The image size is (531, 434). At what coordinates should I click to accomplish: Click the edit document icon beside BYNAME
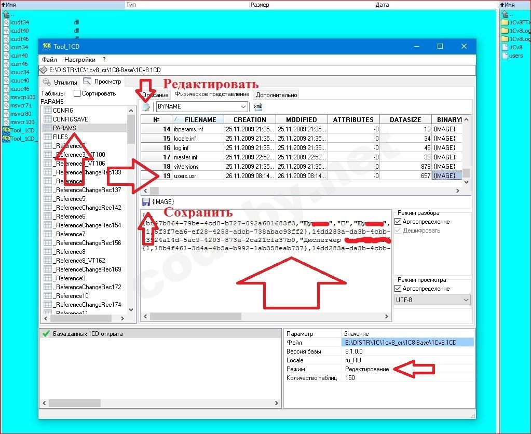click(x=146, y=107)
